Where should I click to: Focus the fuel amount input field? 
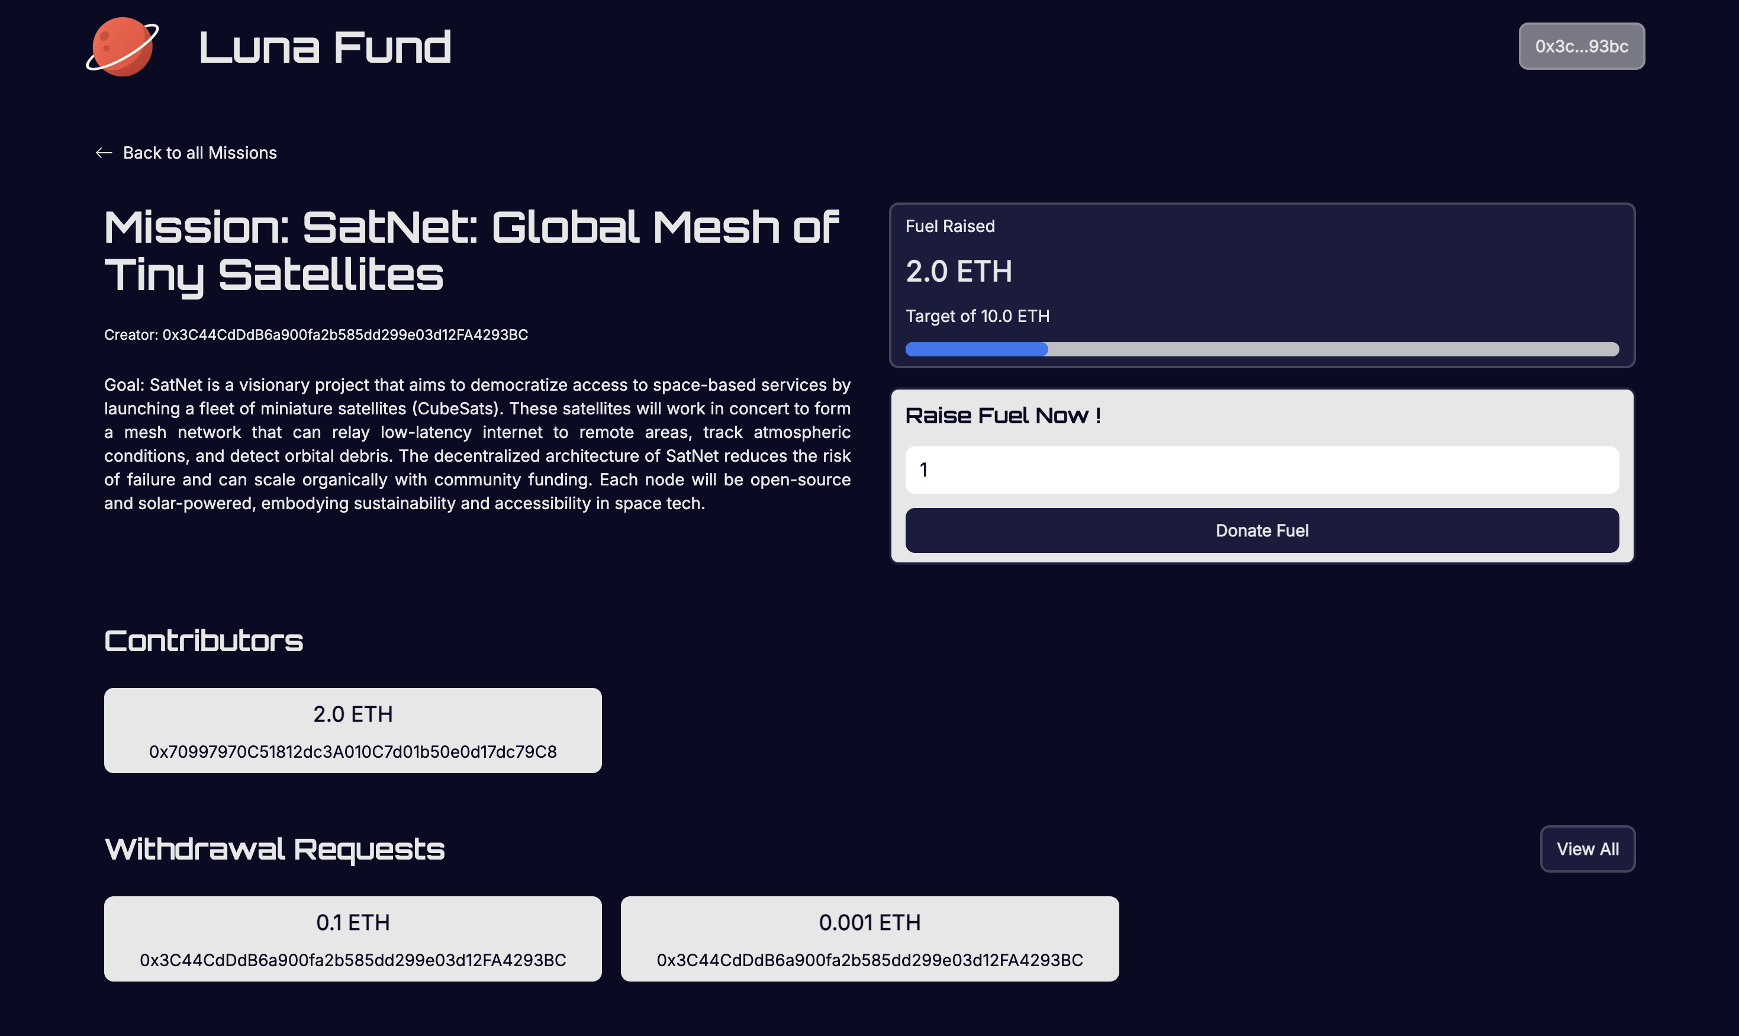click(1261, 470)
